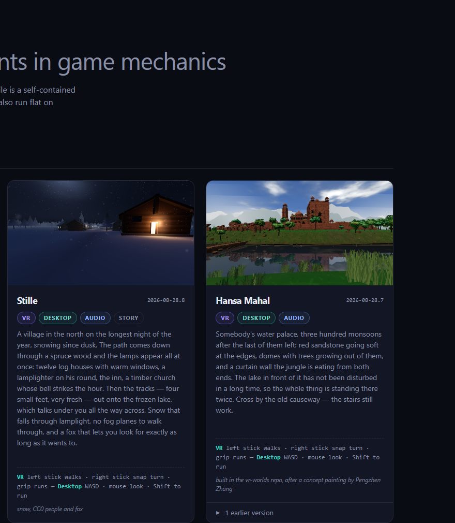
Task: Select the VR tag on Stille
Action: pyautogui.click(x=26, y=318)
